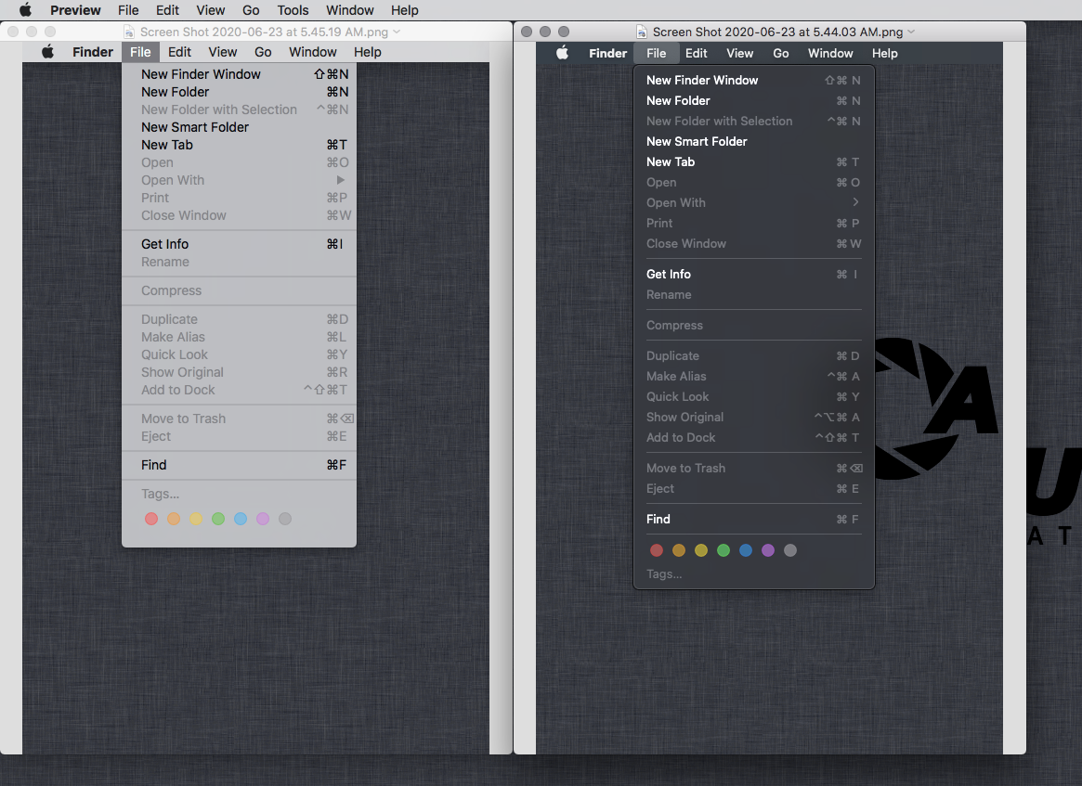Click Quick Look in light menu
Image resolution: width=1082 pixels, height=786 pixels.
point(239,354)
